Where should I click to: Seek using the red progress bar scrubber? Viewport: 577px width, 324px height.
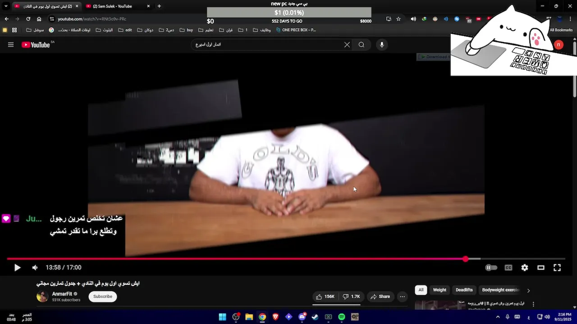coord(466,259)
